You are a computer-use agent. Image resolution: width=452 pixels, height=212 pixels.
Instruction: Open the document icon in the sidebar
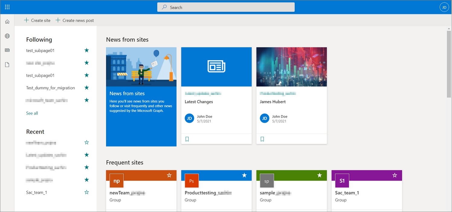tap(7, 64)
